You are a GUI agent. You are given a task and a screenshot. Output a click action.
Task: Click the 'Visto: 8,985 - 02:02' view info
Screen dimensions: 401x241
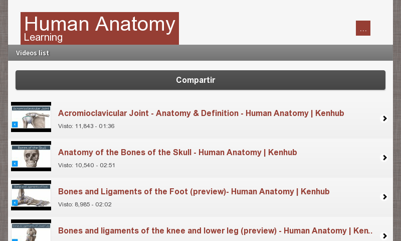click(84, 204)
